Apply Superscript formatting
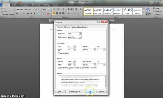Screen dimensions: 163x98 [34, 13]
